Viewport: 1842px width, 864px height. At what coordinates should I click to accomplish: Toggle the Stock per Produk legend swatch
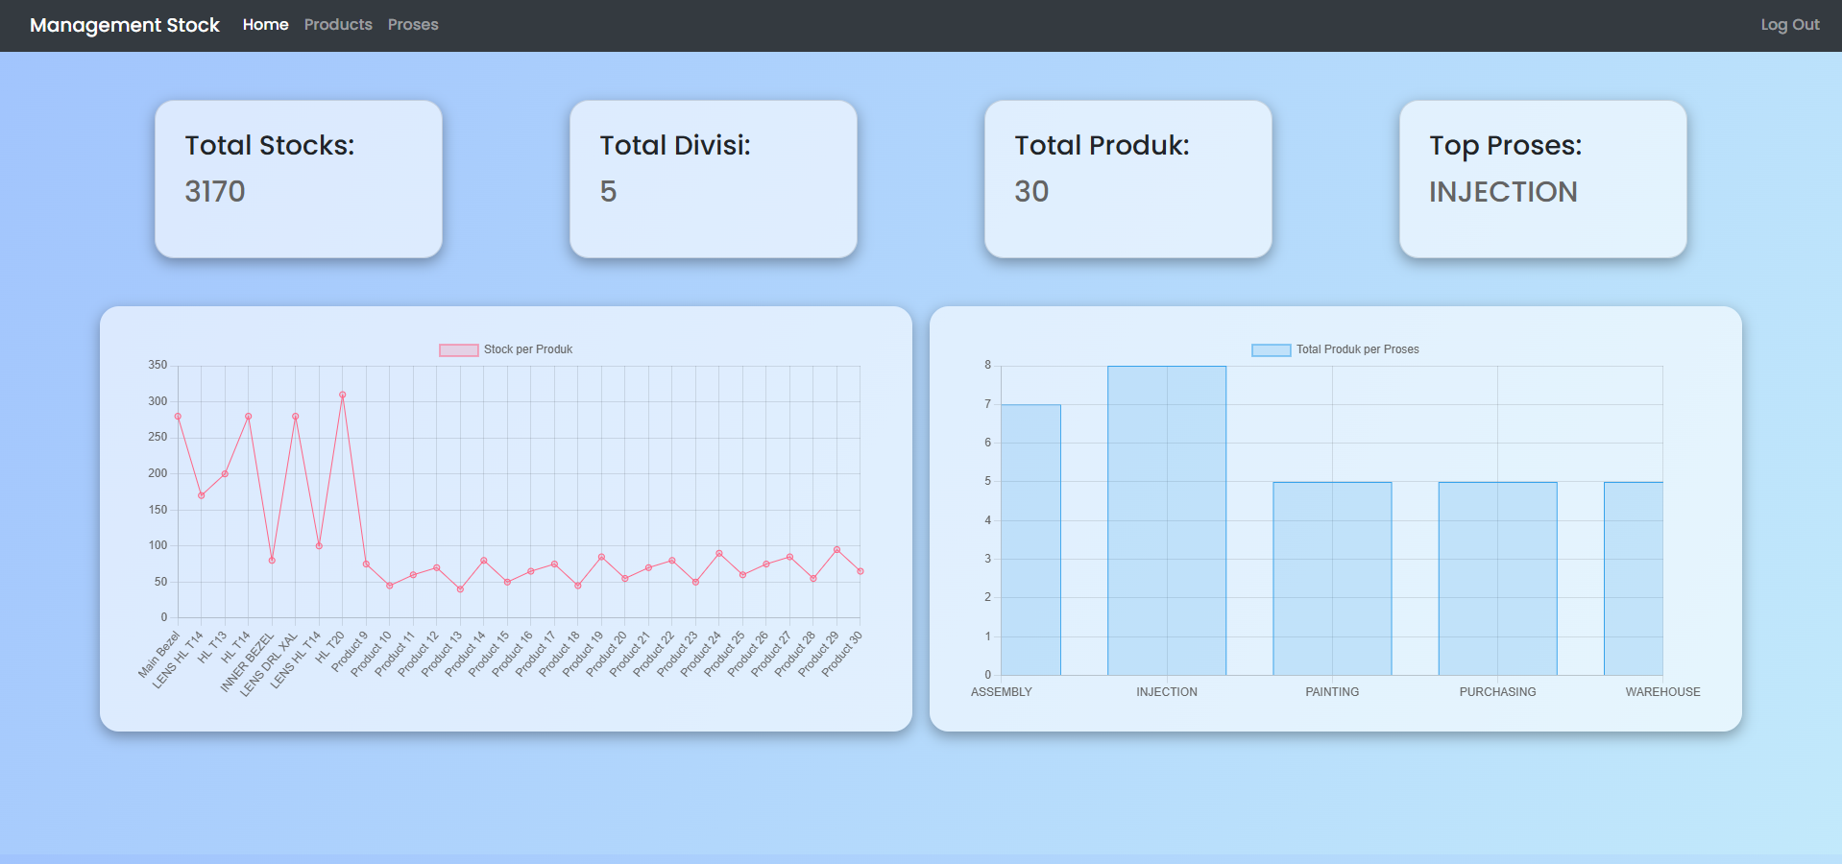[x=459, y=350]
